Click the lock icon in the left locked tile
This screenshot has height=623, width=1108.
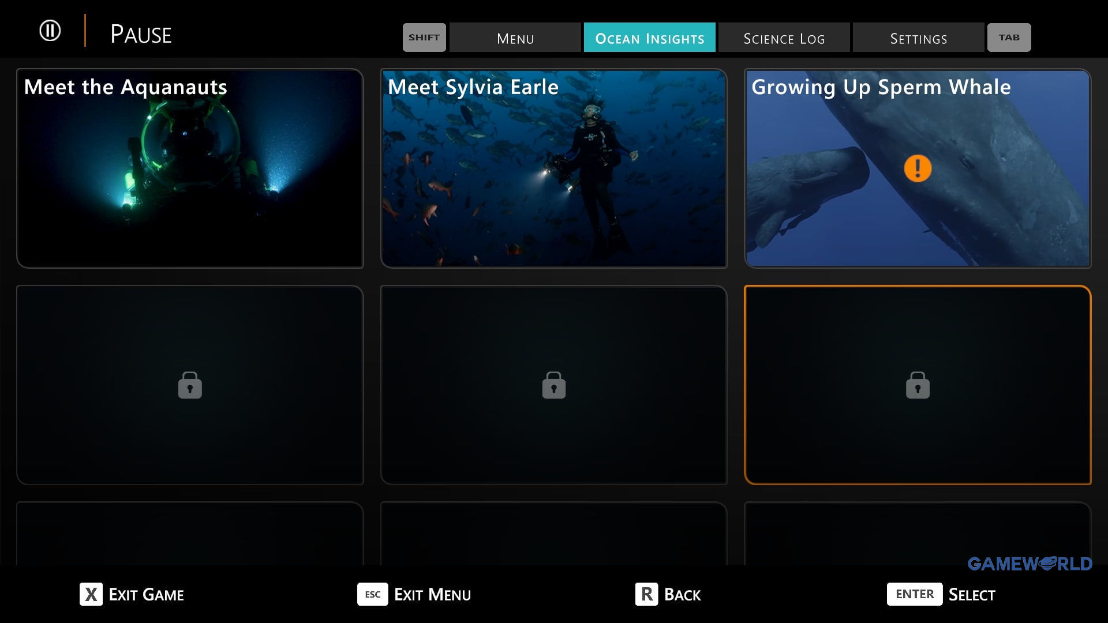tap(190, 385)
